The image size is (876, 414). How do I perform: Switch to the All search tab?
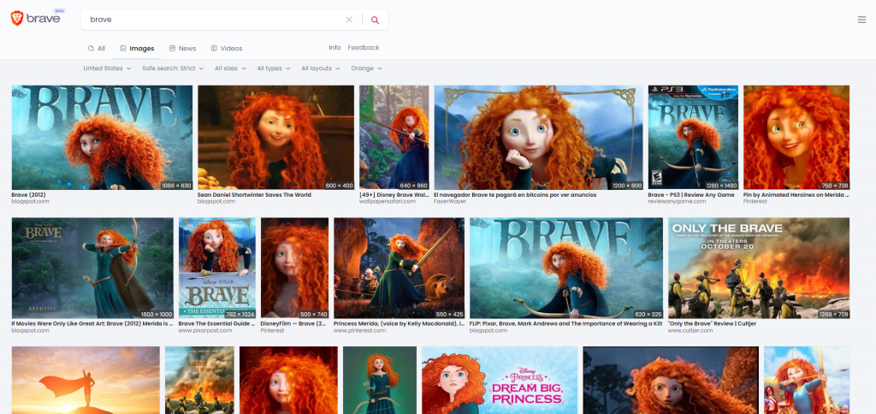97,49
